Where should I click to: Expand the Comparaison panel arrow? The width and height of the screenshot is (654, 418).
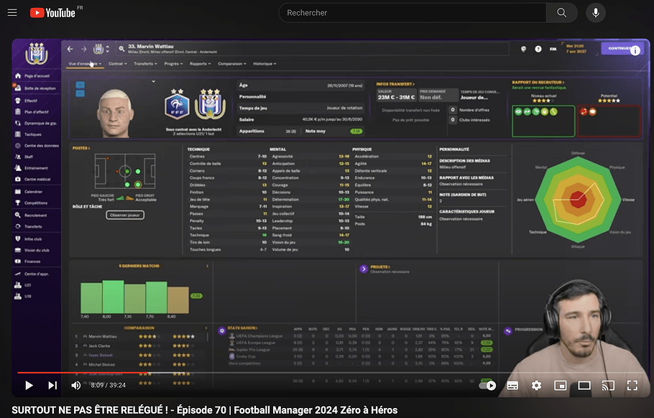(x=206, y=328)
